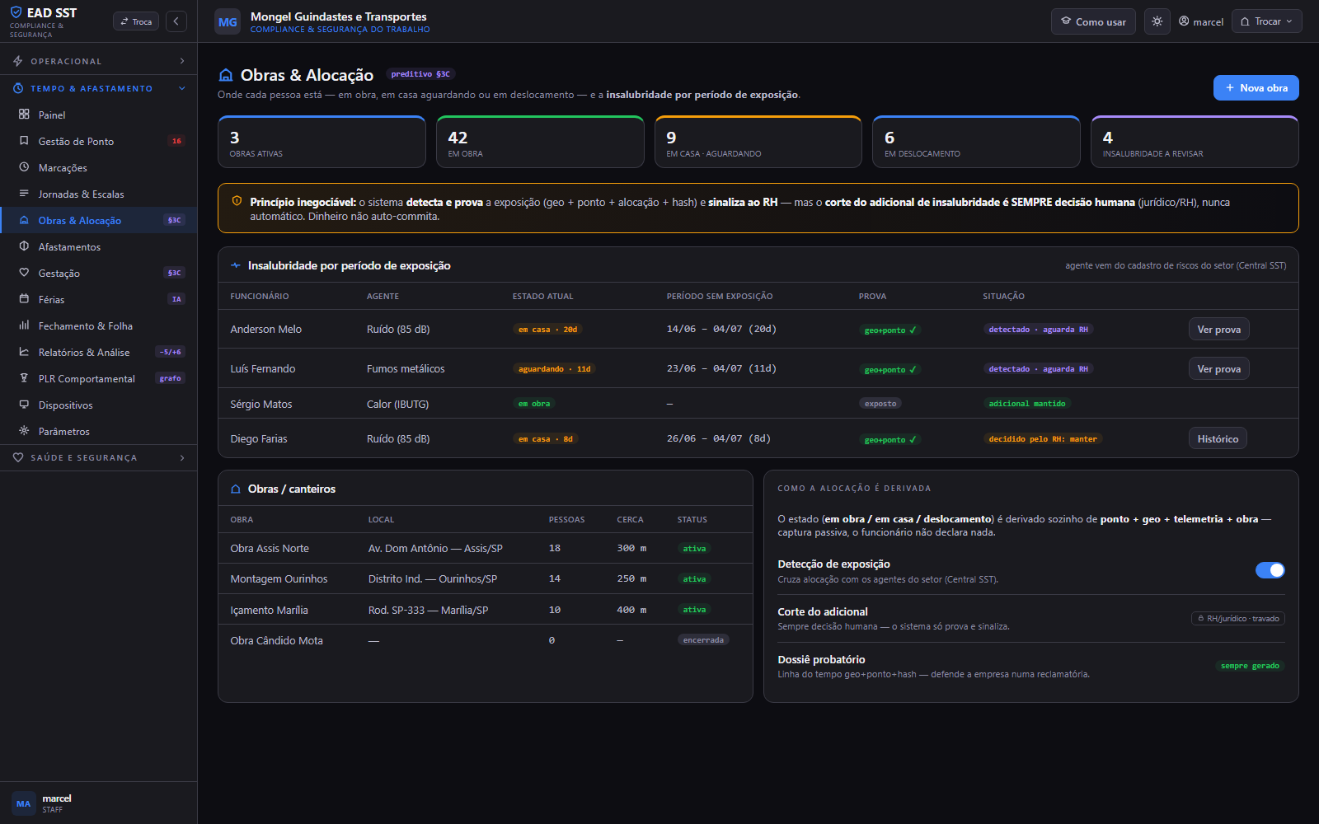
Task: Click the Gestação heart icon
Action: point(24,273)
